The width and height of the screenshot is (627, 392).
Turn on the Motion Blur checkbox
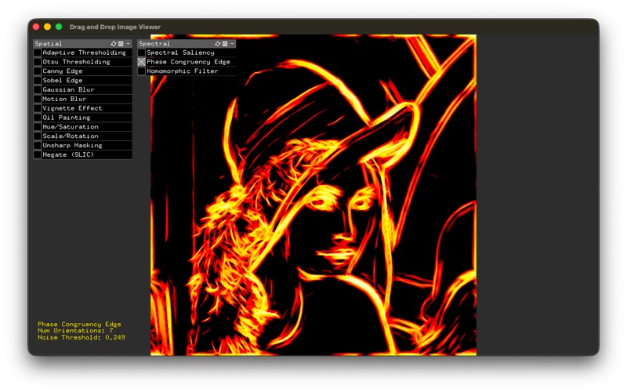pos(38,99)
